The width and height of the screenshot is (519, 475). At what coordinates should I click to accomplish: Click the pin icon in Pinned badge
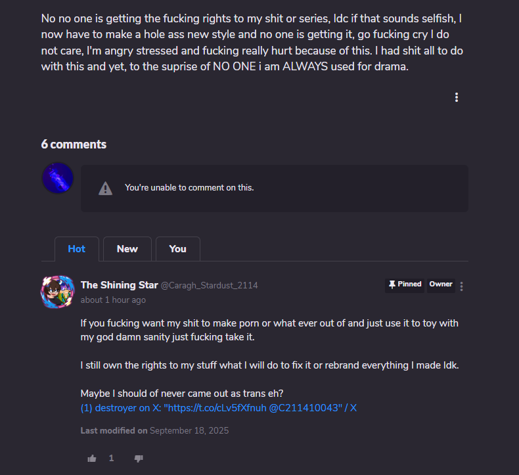point(392,284)
